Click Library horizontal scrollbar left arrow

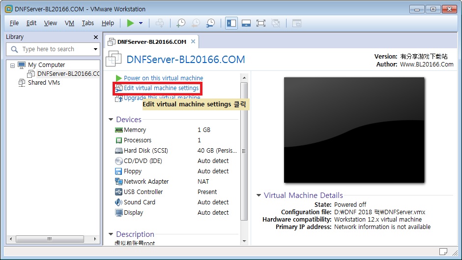click(11, 239)
